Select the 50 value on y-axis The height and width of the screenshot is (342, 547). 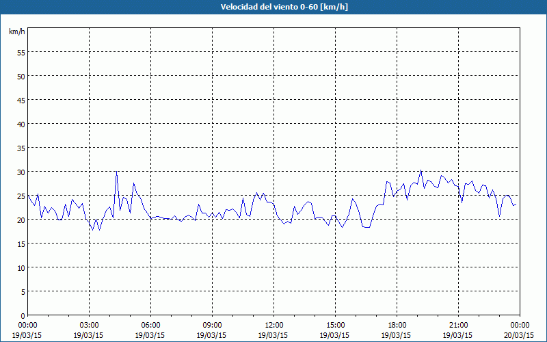(x=21, y=76)
